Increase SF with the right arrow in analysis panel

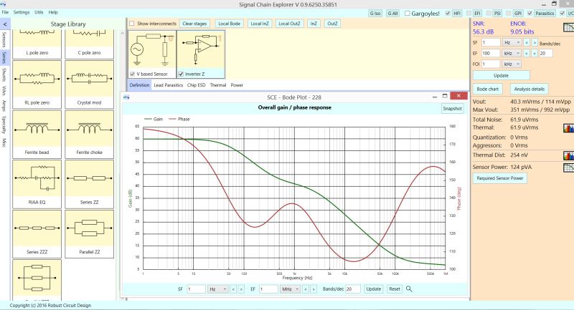tap(535, 43)
